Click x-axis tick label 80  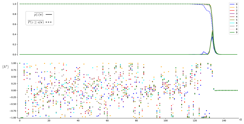pyautogui.click(x=136, y=120)
